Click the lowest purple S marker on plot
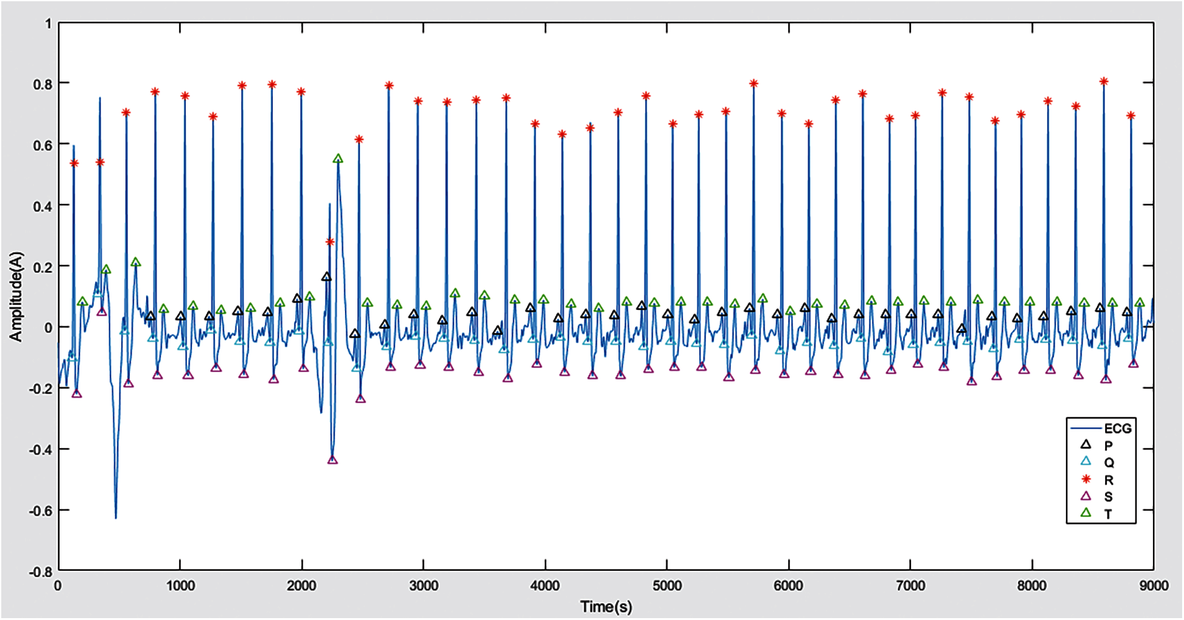1184x620 pixels. tap(333, 460)
